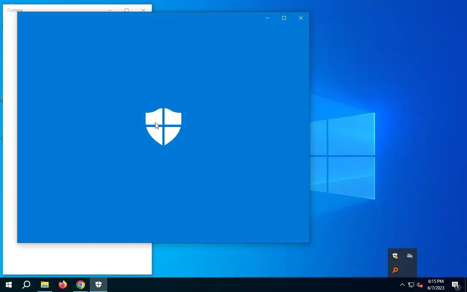Viewport: 467px width, 292px height.
Task: Maximize the Cortana window behind
Action: [127, 10]
